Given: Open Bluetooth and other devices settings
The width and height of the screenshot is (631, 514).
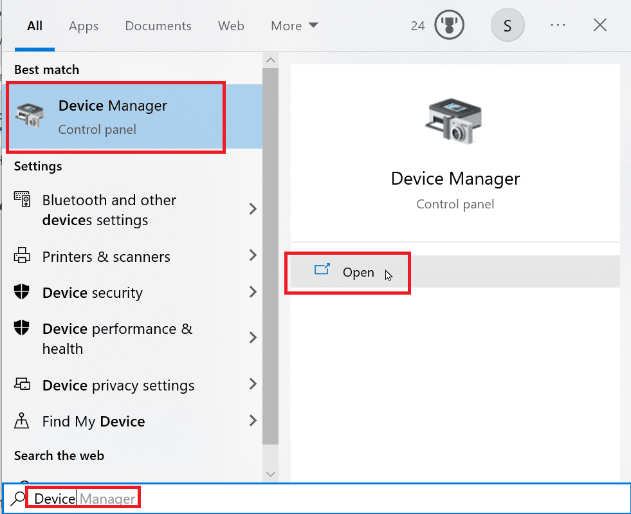Looking at the screenshot, I should tap(133, 210).
